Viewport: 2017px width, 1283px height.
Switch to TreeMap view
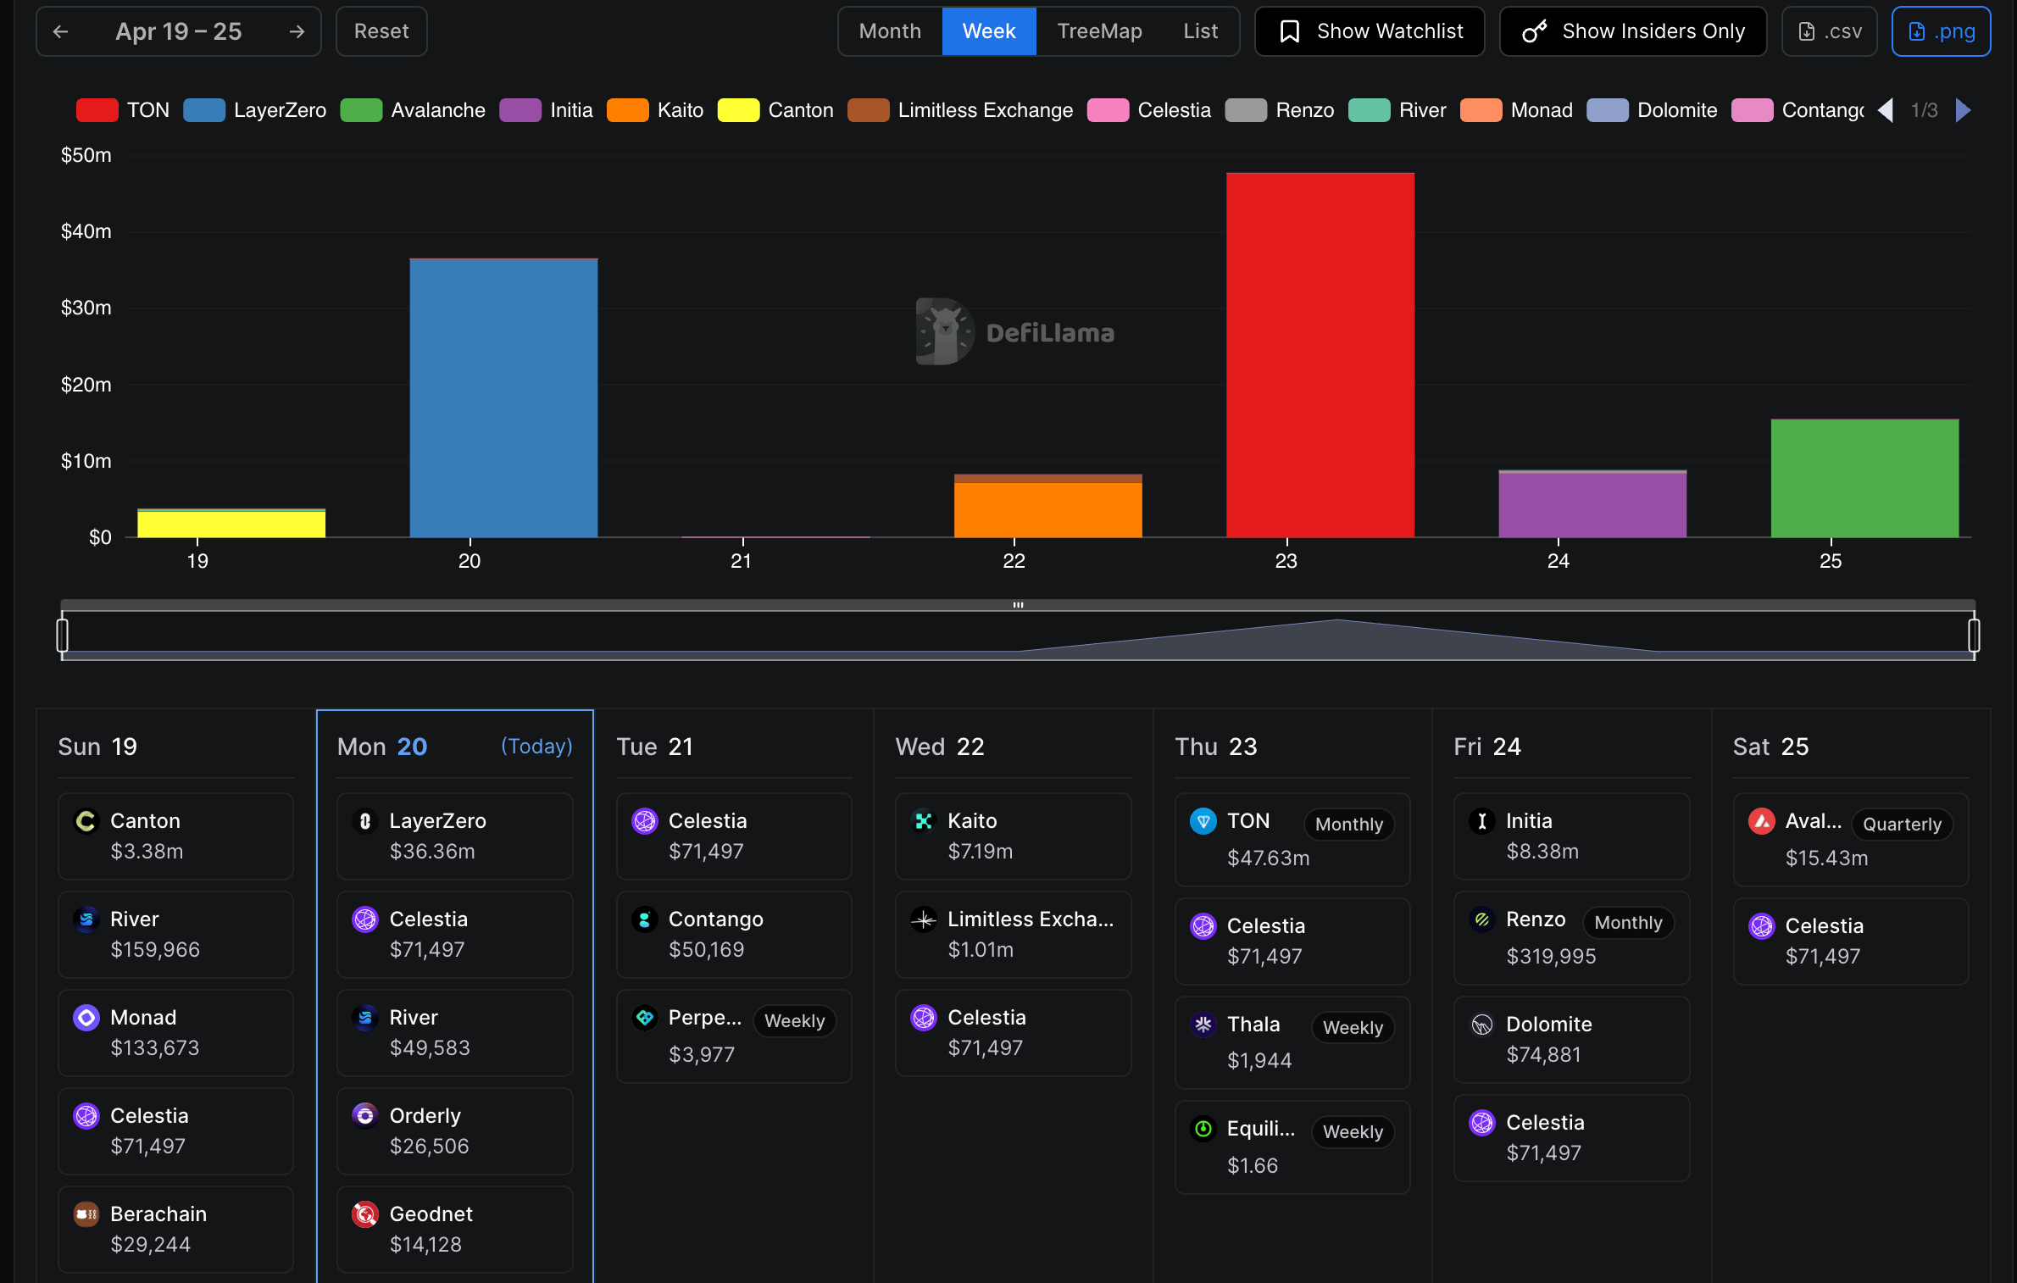pyautogui.click(x=1099, y=31)
